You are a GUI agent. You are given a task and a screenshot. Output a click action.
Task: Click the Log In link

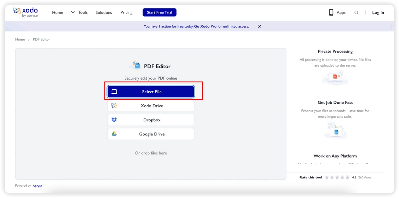point(378,12)
